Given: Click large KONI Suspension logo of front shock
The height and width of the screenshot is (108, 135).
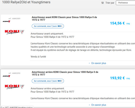Looking at the screenshot, I should click(x=14, y=32).
